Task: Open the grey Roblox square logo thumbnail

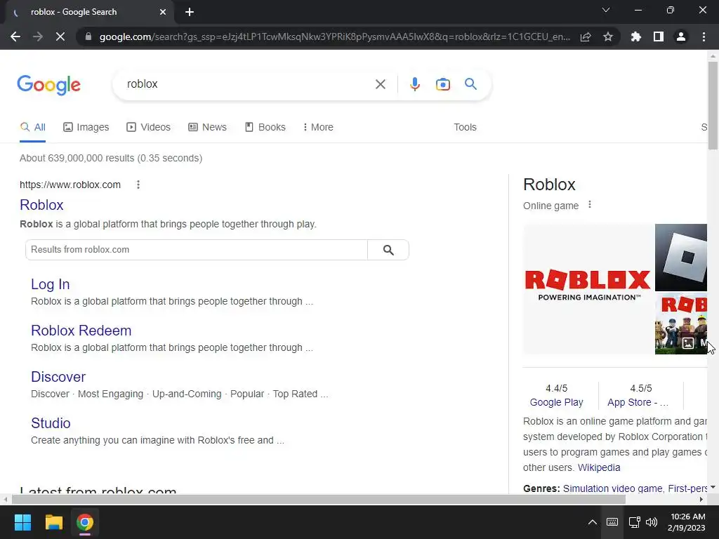Action: click(681, 258)
